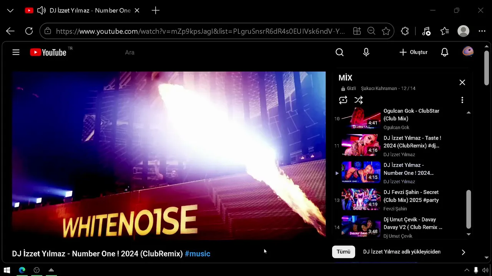Open the YouTube account avatar menu
Viewport: 492px width, 276px height.
point(468,52)
